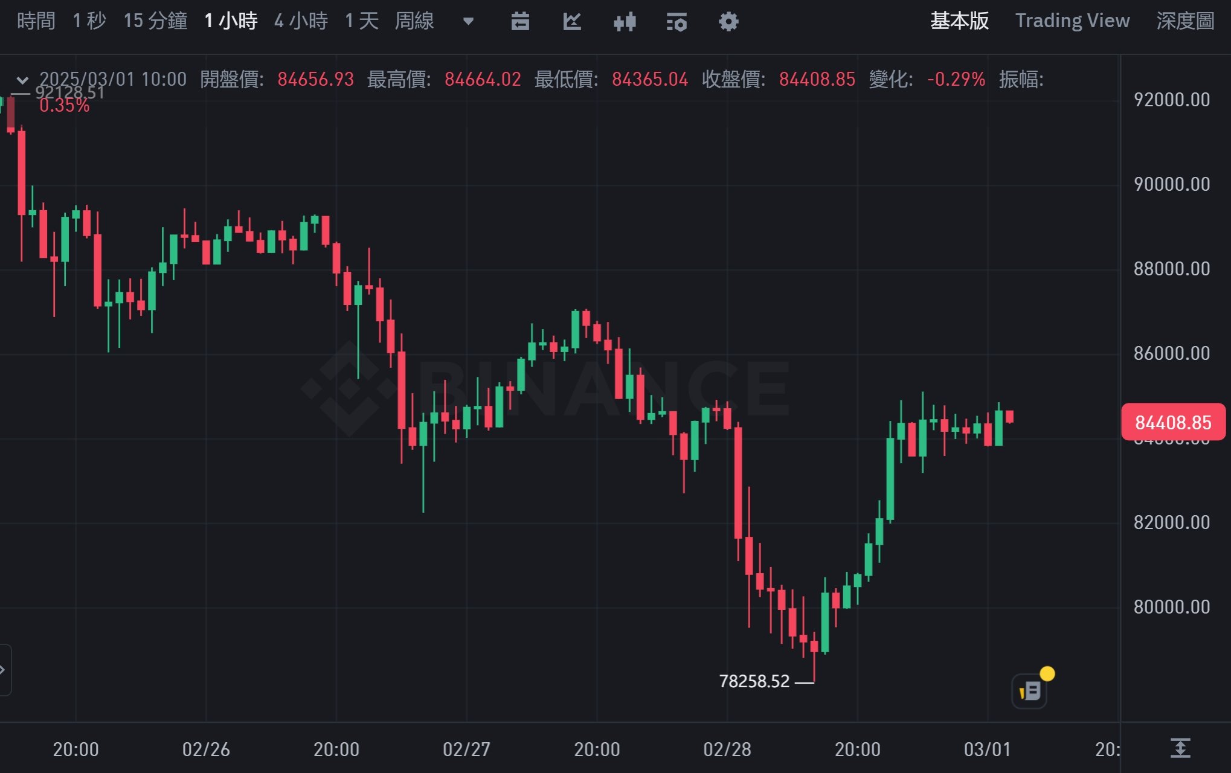Select the 4 小時 interval
1231x773 pixels.
click(301, 21)
